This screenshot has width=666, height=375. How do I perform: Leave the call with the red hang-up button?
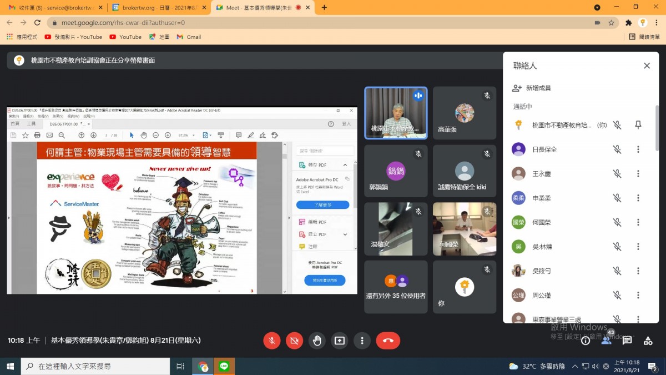coord(388,341)
